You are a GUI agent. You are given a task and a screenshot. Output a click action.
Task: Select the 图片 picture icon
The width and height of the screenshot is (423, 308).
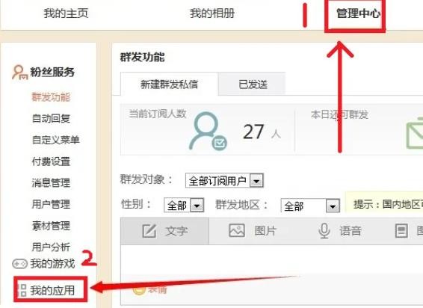pyautogui.click(x=237, y=230)
